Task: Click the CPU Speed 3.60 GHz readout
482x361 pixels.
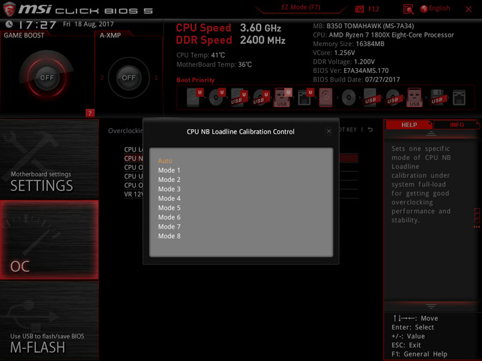Action: coord(228,28)
